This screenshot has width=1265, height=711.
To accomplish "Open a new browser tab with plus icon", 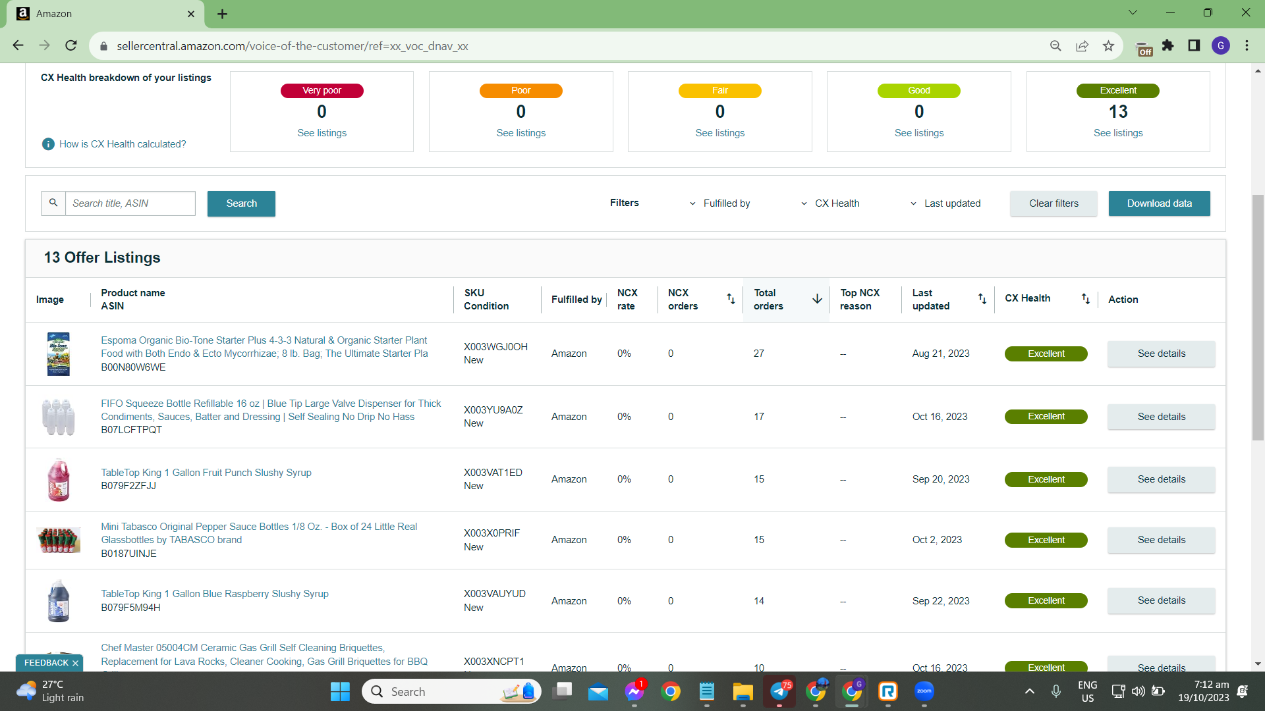I will (222, 14).
